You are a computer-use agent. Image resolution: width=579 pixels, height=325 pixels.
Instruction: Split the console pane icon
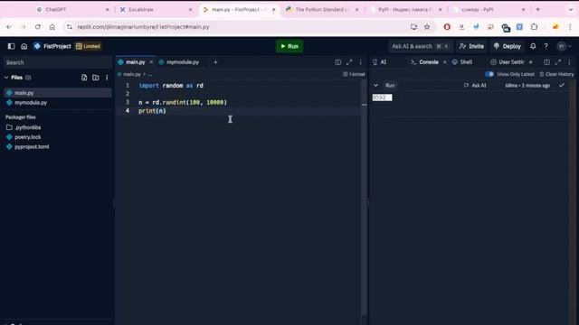click(546, 62)
